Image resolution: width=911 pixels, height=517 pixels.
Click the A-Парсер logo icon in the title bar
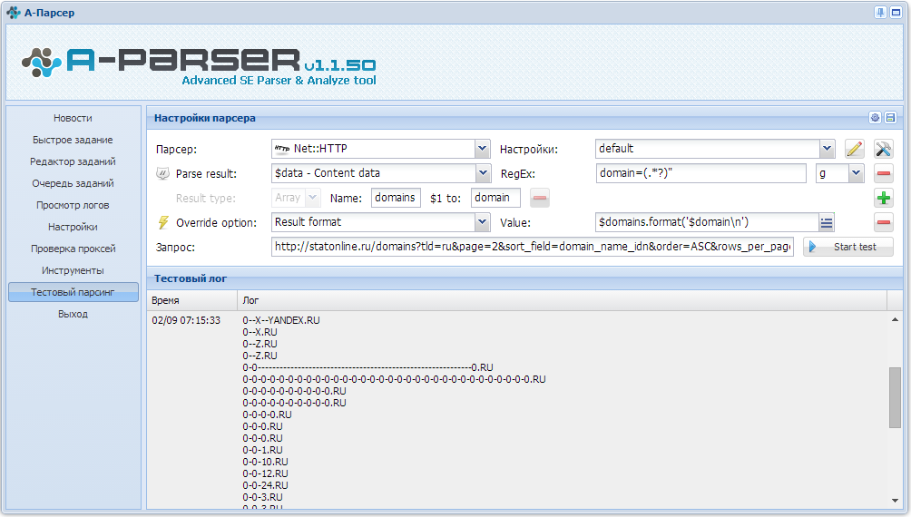click(x=14, y=12)
